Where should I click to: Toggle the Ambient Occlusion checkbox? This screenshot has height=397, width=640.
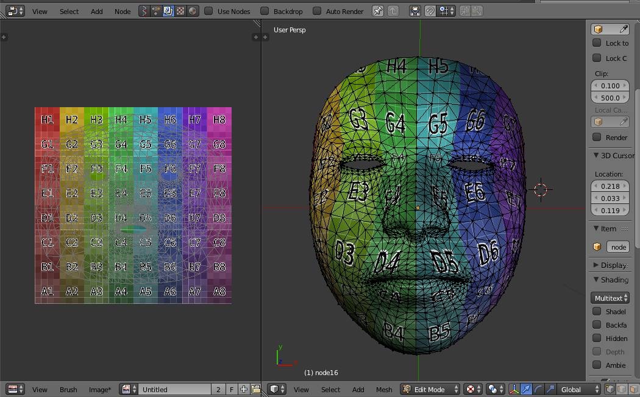pos(597,365)
